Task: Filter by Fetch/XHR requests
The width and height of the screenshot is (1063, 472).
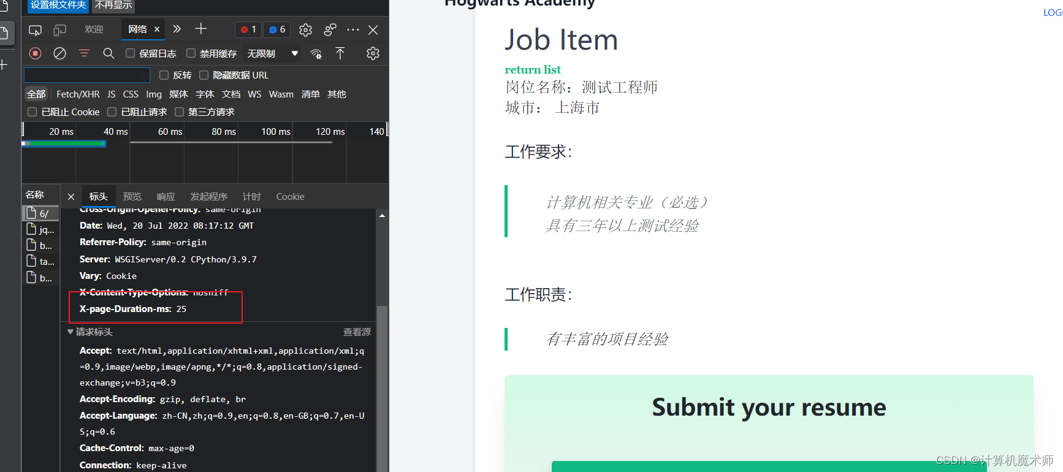Action: (78, 94)
